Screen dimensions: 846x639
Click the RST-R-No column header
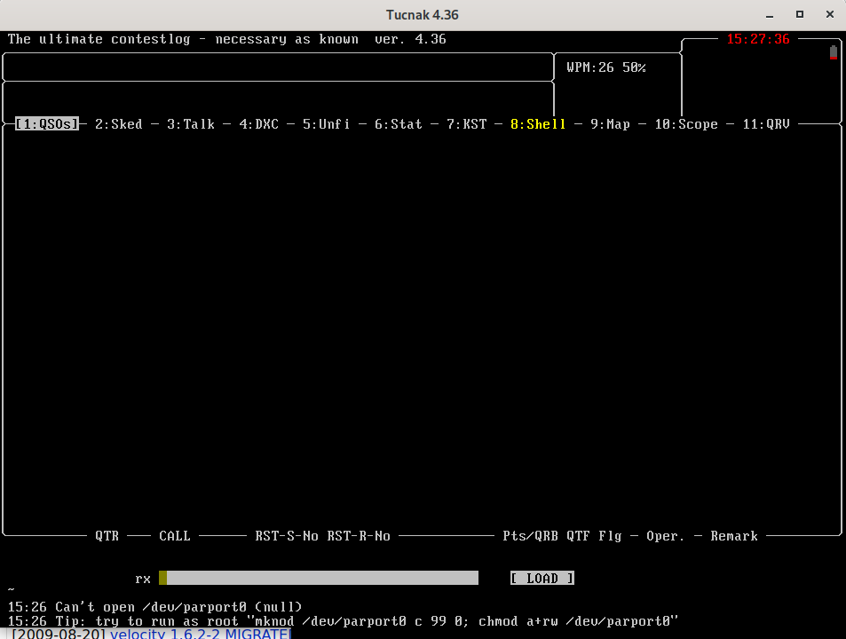[x=359, y=536]
